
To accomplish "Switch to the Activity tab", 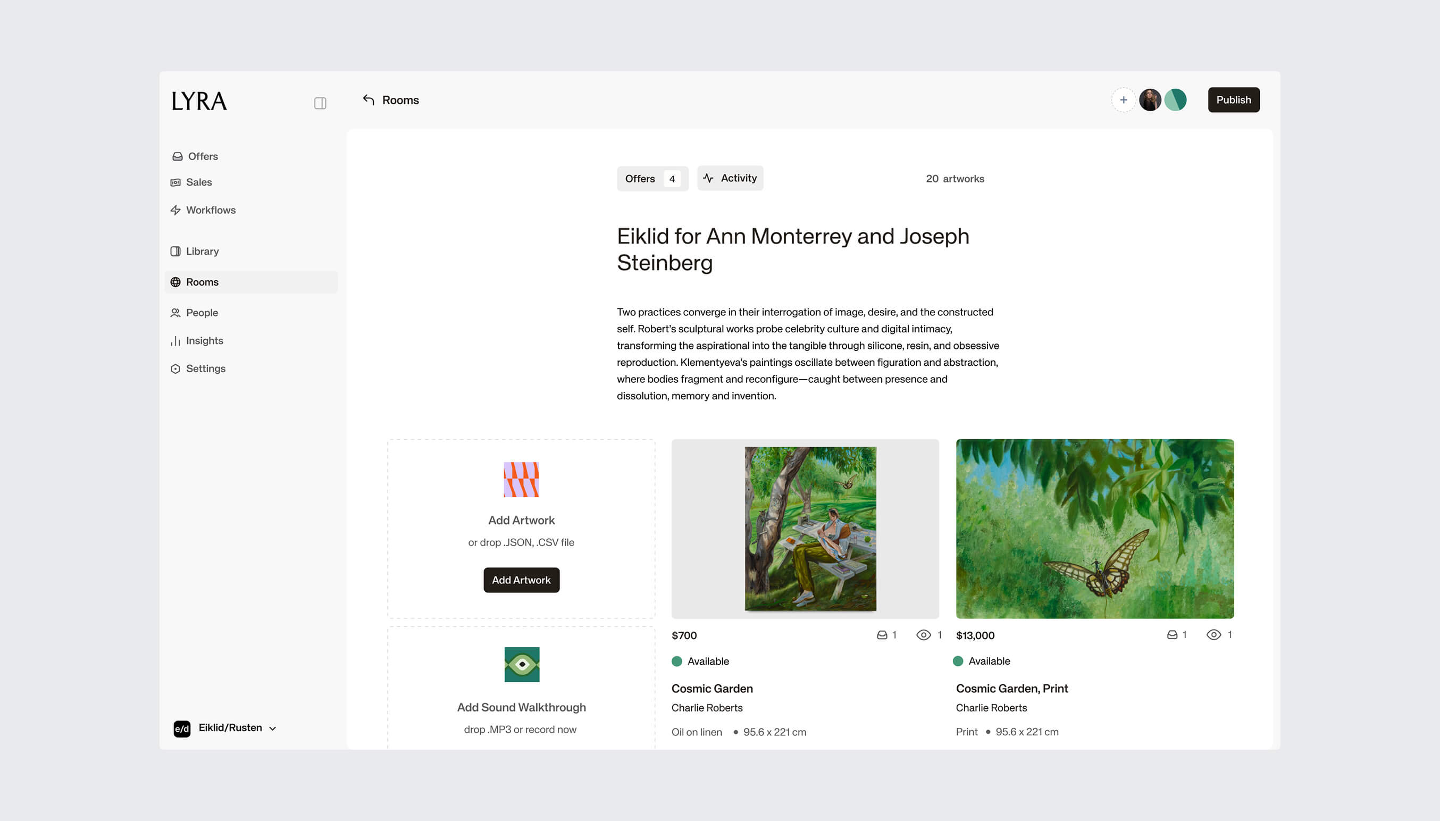I will pyautogui.click(x=730, y=178).
